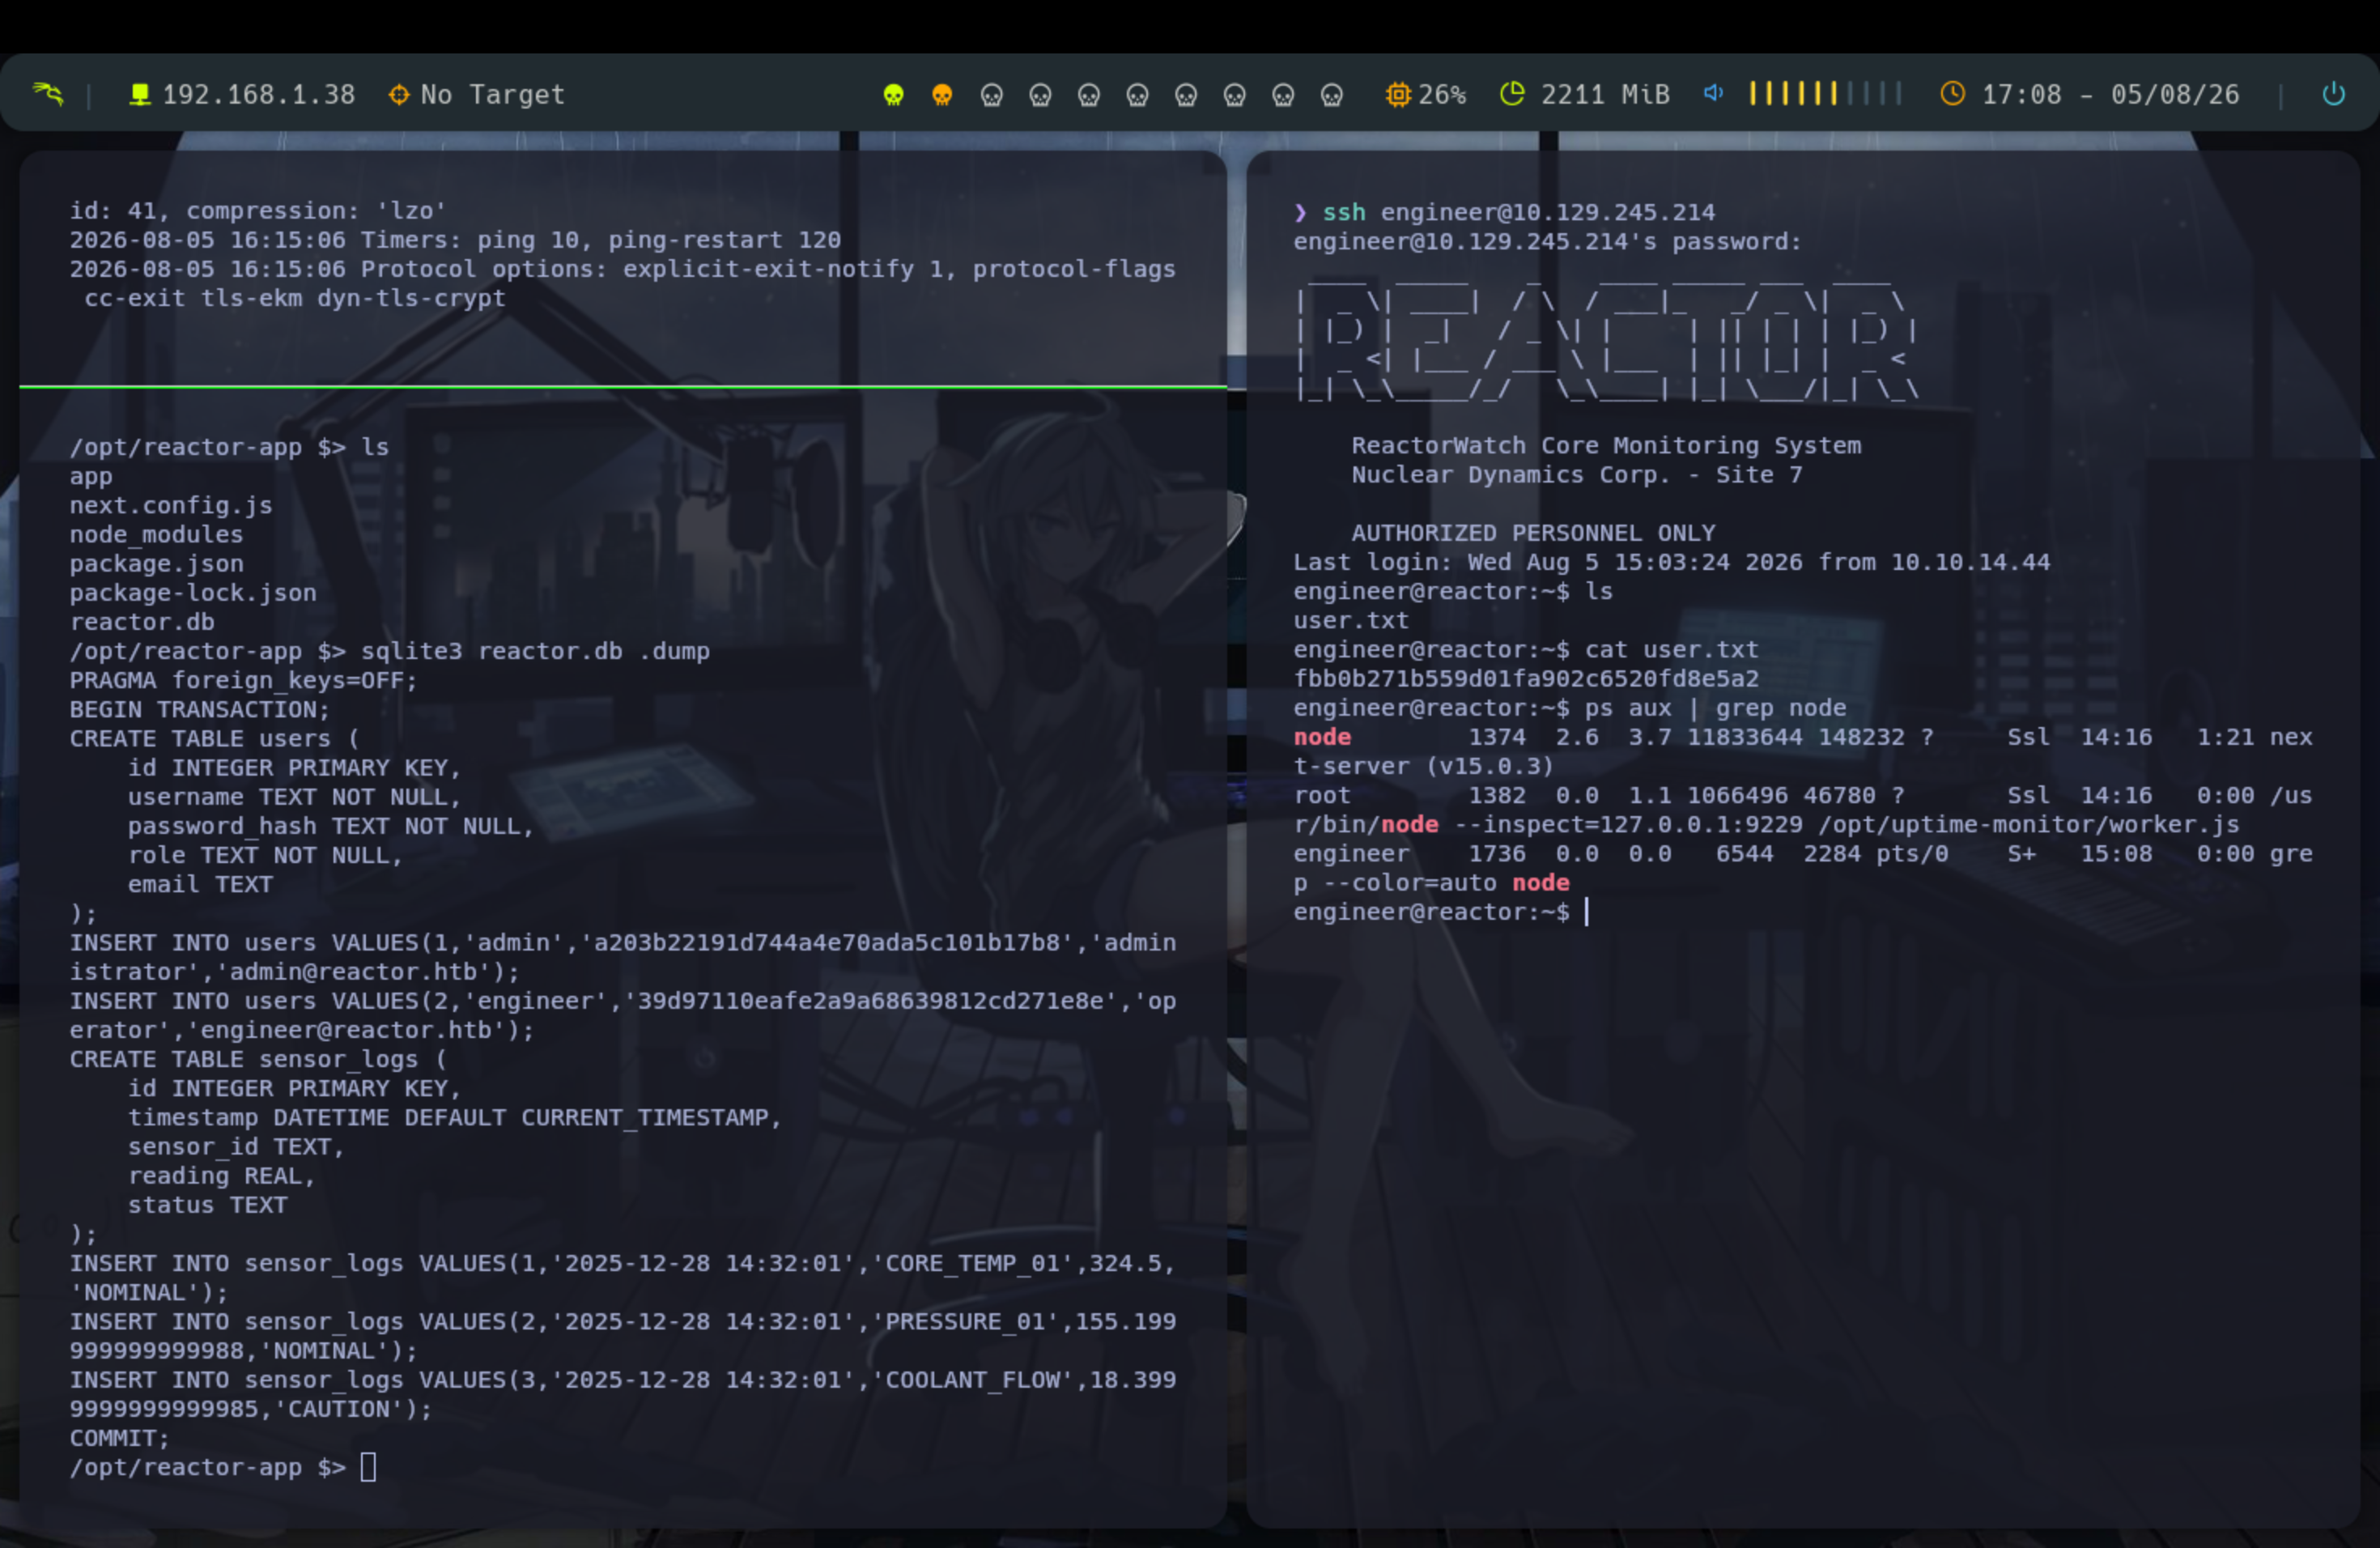
Task: Switch to the green skull workspace
Action: point(893,95)
